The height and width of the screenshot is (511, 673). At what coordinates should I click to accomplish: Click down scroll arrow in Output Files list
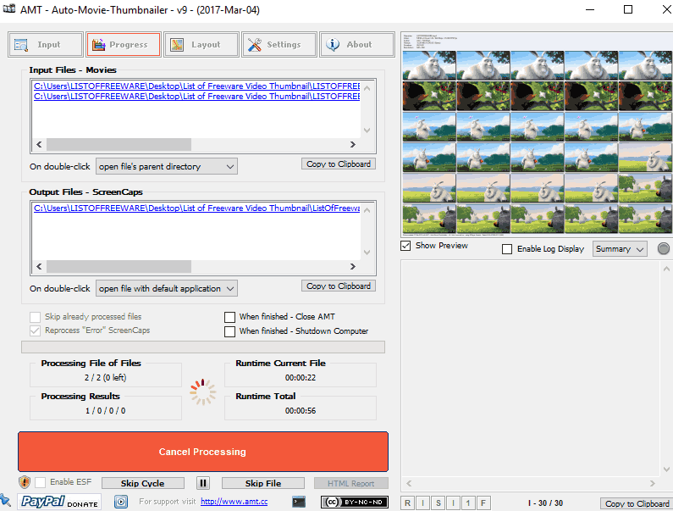[x=367, y=253]
